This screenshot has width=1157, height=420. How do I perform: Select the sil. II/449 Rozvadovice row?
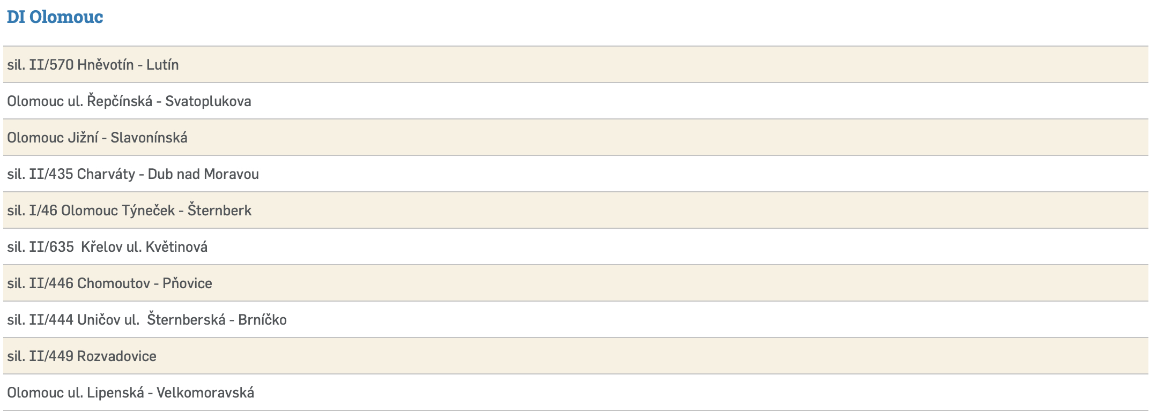(x=81, y=356)
